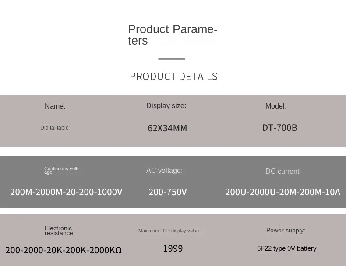346x266 pixels.
Task: Select the AC voltage: label
Action: coord(164,170)
